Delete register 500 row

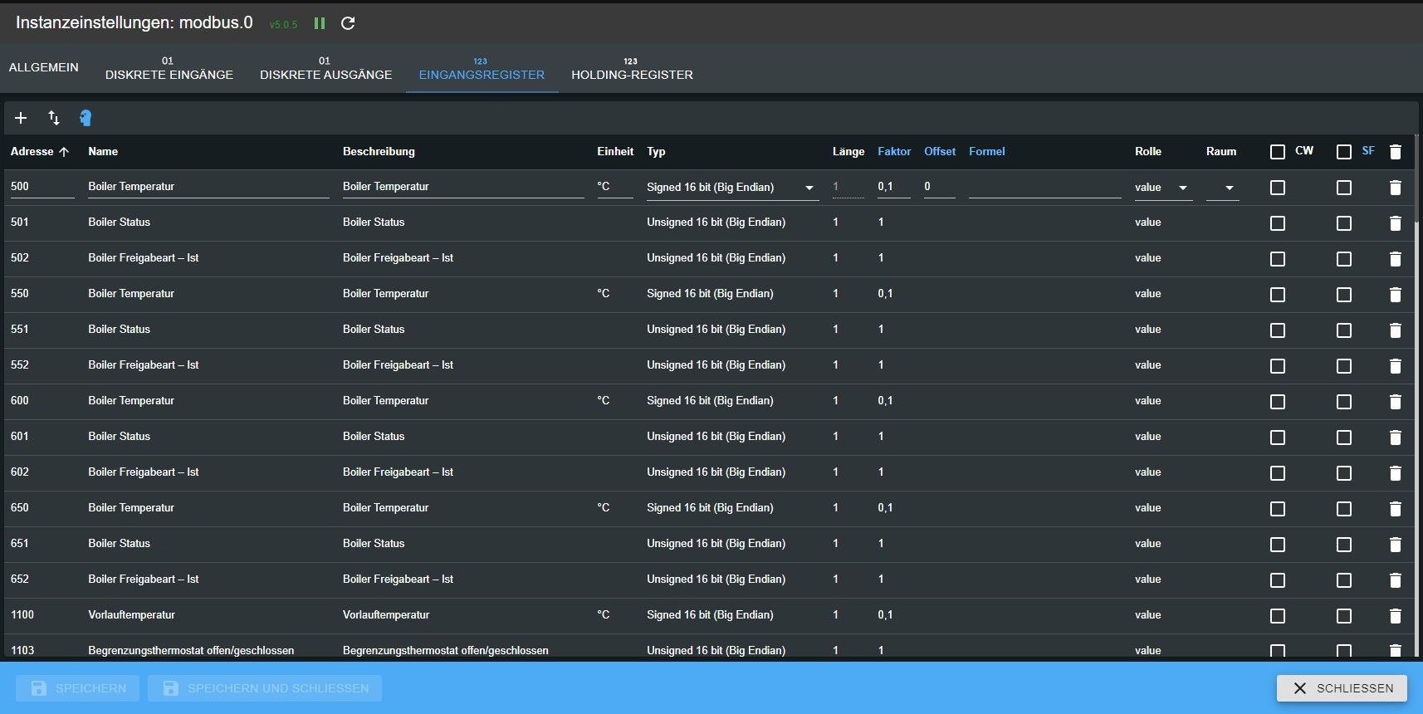[1396, 188]
